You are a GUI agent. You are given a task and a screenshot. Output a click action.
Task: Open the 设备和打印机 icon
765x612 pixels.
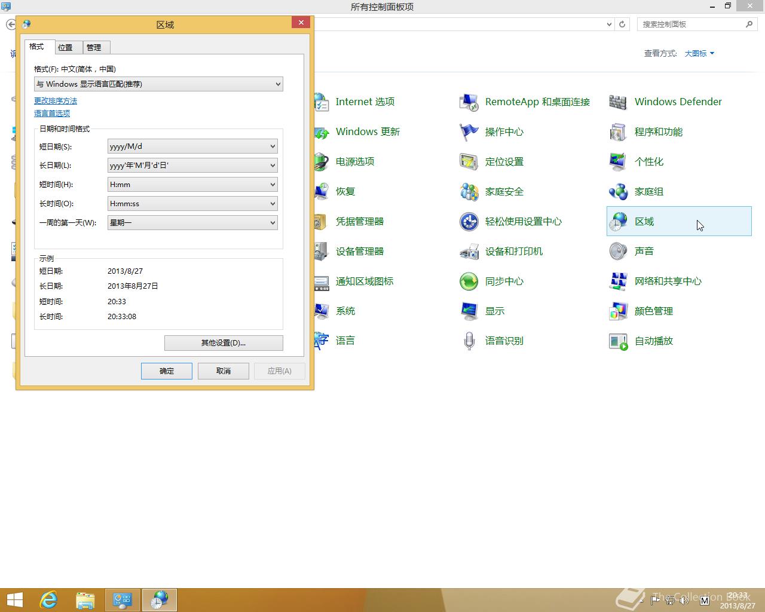(x=469, y=251)
